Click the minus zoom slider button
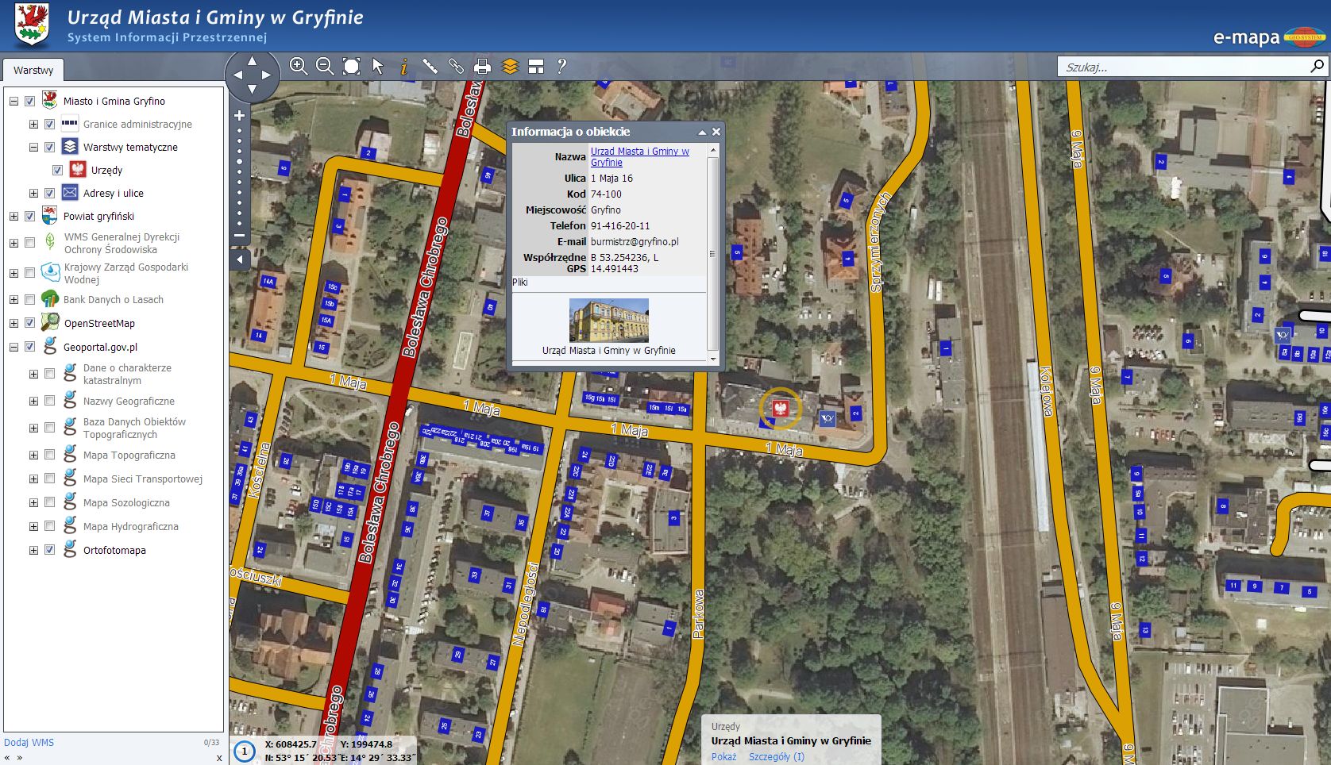Image resolution: width=1331 pixels, height=765 pixels. [x=239, y=235]
